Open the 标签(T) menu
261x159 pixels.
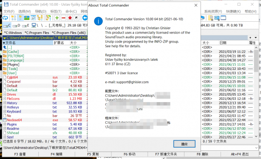pos(56,11)
